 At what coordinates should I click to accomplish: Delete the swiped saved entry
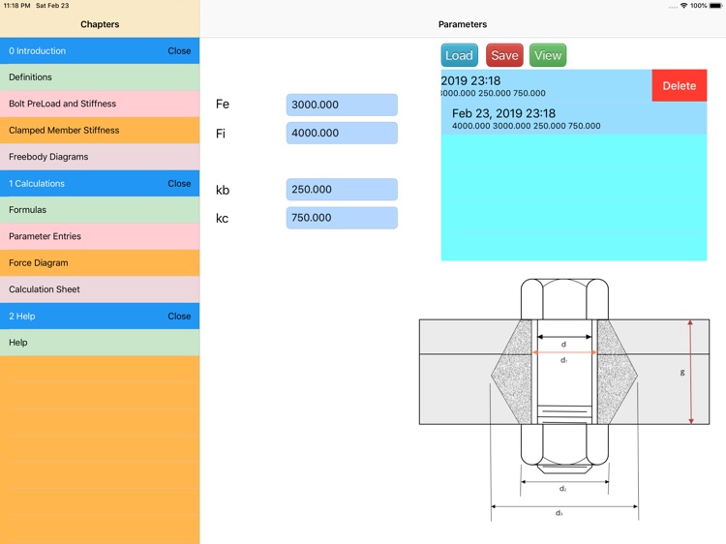680,85
